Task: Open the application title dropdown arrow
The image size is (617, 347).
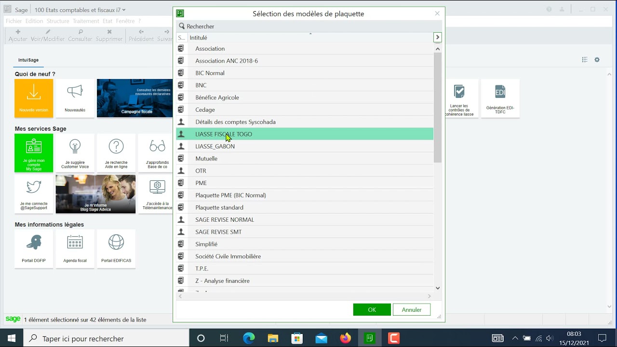Action: (x=124, y=10)
